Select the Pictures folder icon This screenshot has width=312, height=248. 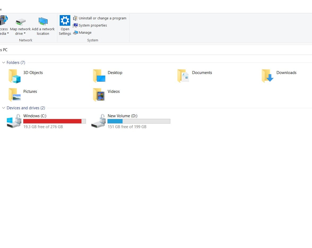point(15,95)
